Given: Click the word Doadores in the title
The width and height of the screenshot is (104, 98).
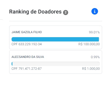Looking at the screenshot, I should coord(50,12).
